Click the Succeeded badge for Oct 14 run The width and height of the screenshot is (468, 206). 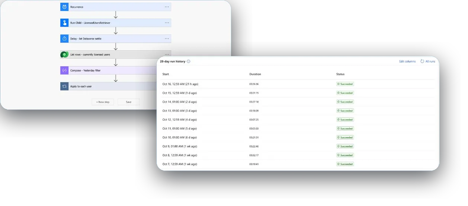pyautogui.click(x=345, y=102)
